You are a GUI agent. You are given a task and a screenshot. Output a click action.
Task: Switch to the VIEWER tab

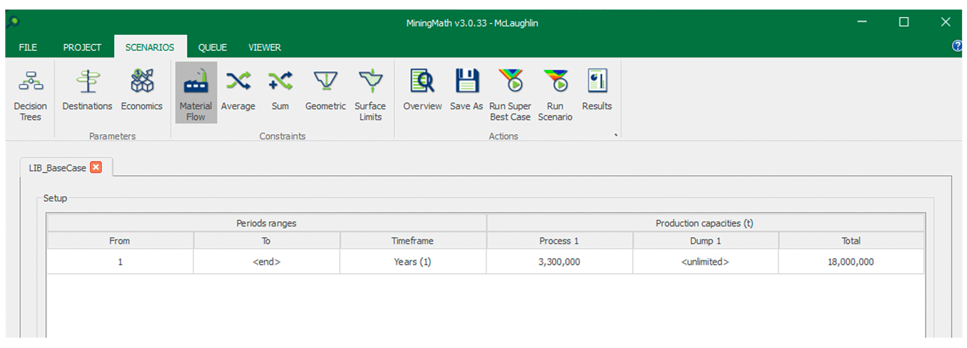(264, 48)
